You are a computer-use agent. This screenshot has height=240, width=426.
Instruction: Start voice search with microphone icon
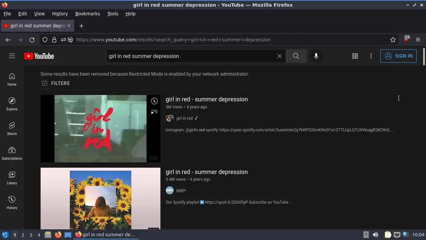coord(316,56)
